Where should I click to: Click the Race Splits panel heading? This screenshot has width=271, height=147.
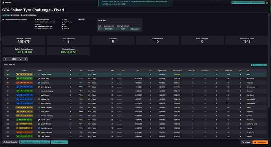pos(103,20)
